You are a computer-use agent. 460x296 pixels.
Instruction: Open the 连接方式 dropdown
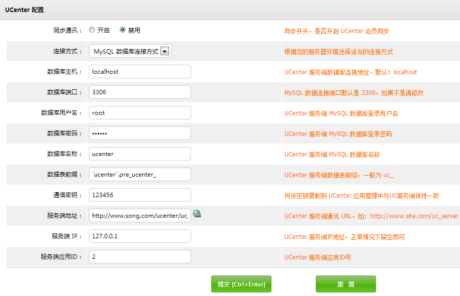coord(130,51)
